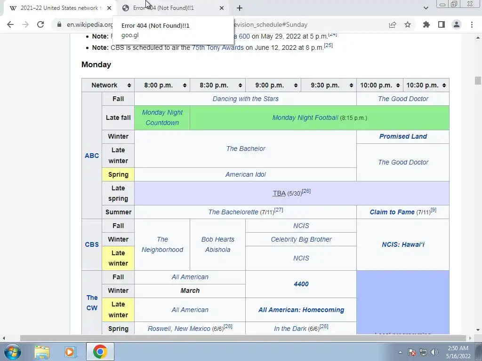Show hidden tray icons arrow
The image size is (482, 361).
400,352
